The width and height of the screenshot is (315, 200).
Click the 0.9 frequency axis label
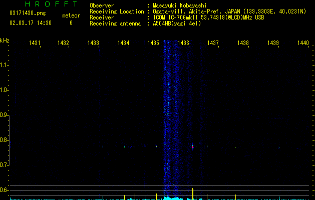tap(4, 115)
